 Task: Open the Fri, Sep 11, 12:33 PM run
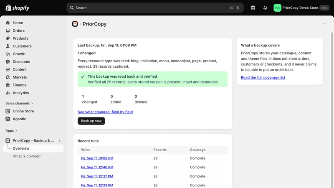pyautogui.click(x=97, y=185)
